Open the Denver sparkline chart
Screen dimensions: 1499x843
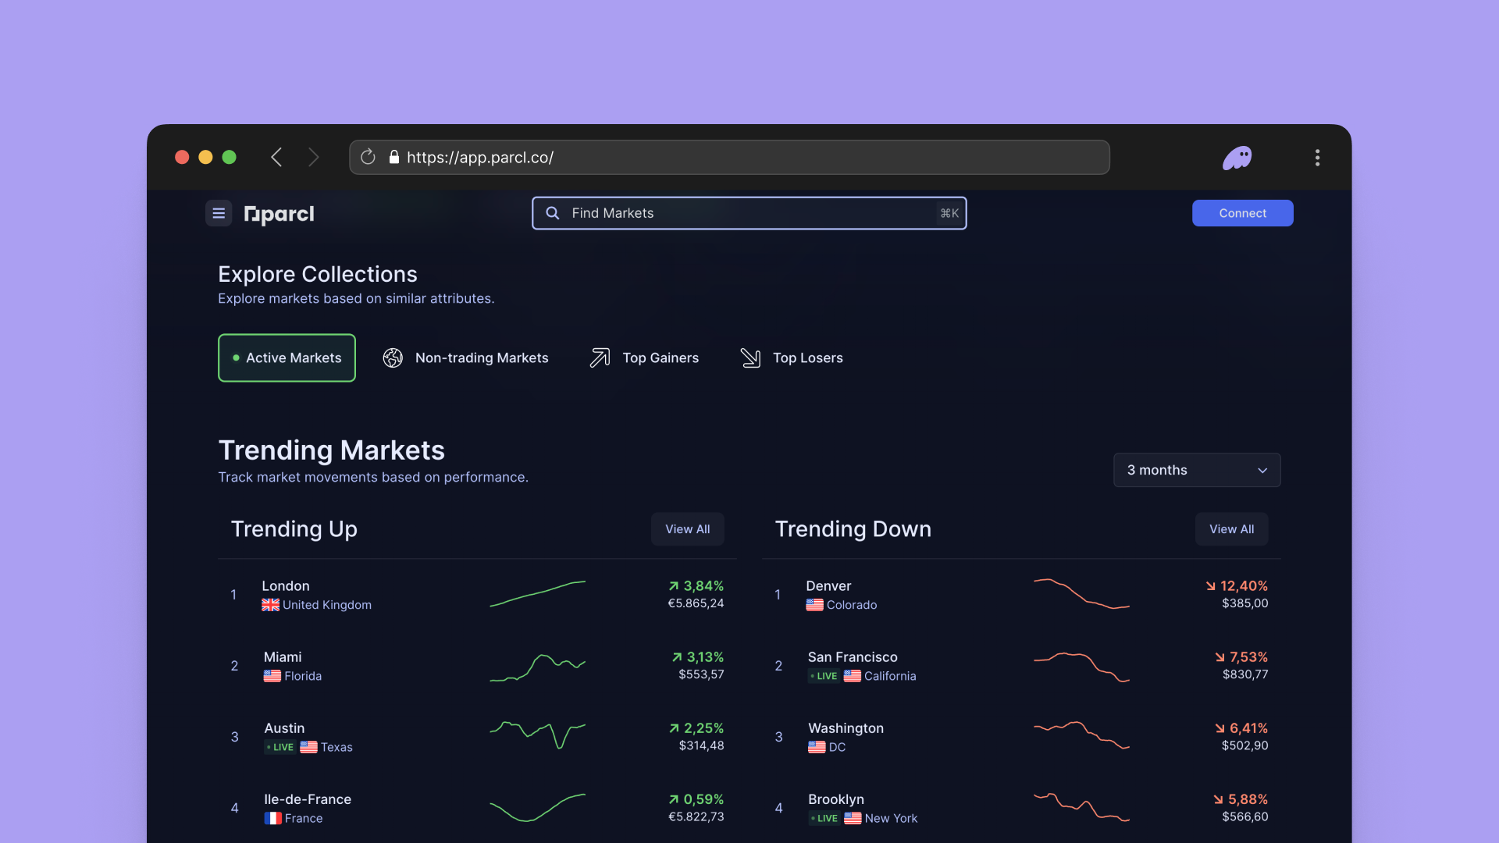pos(1081,594)
